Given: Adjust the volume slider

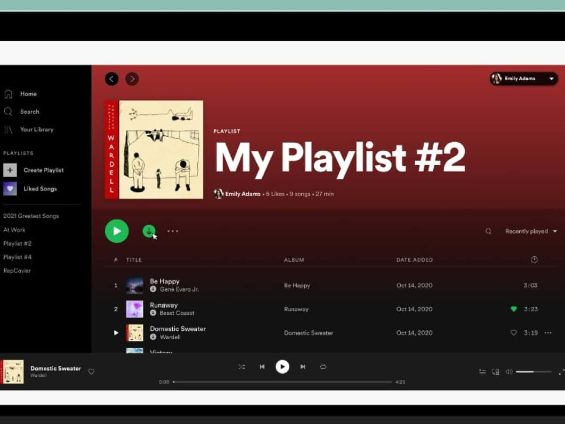Looking at the screenshot, I should 533,372.
